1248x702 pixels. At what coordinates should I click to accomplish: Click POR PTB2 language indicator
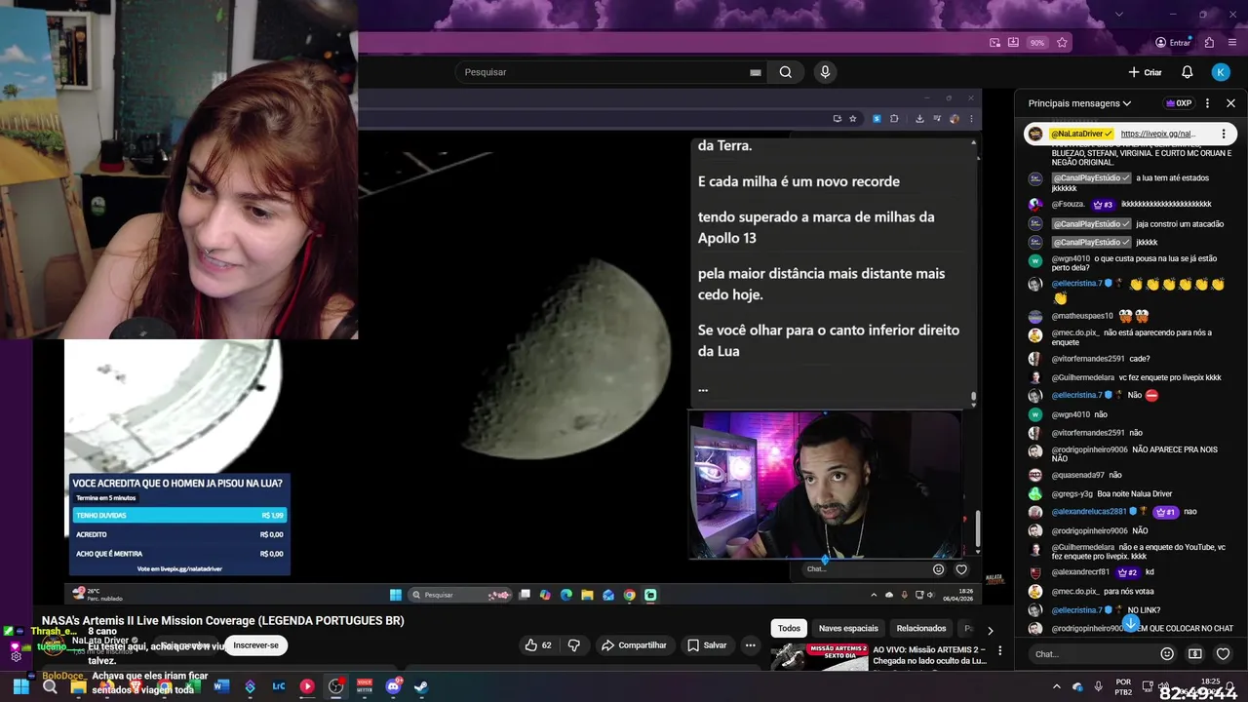coord(1123,686)
